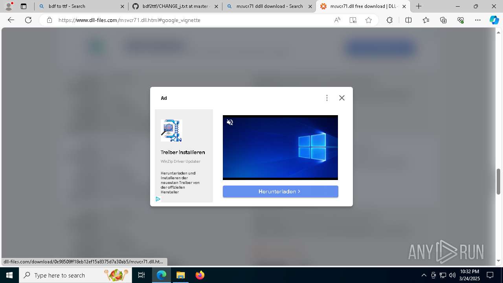
Task: Click the taskbar search box
Action: pyautogui.click(x=75, y=275)
